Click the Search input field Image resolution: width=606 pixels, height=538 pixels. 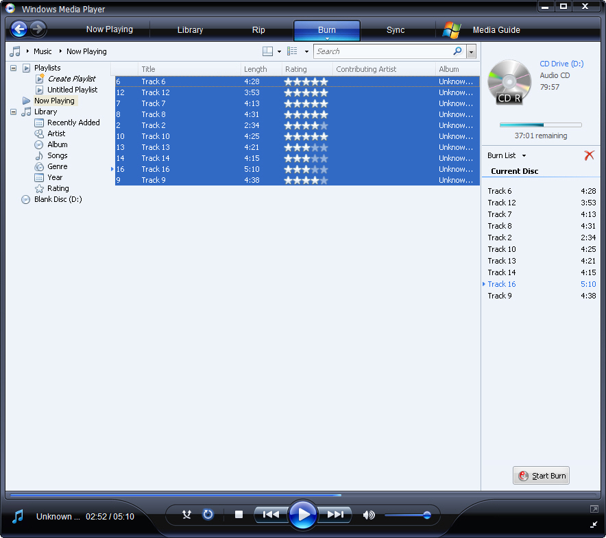click(383, 51)
